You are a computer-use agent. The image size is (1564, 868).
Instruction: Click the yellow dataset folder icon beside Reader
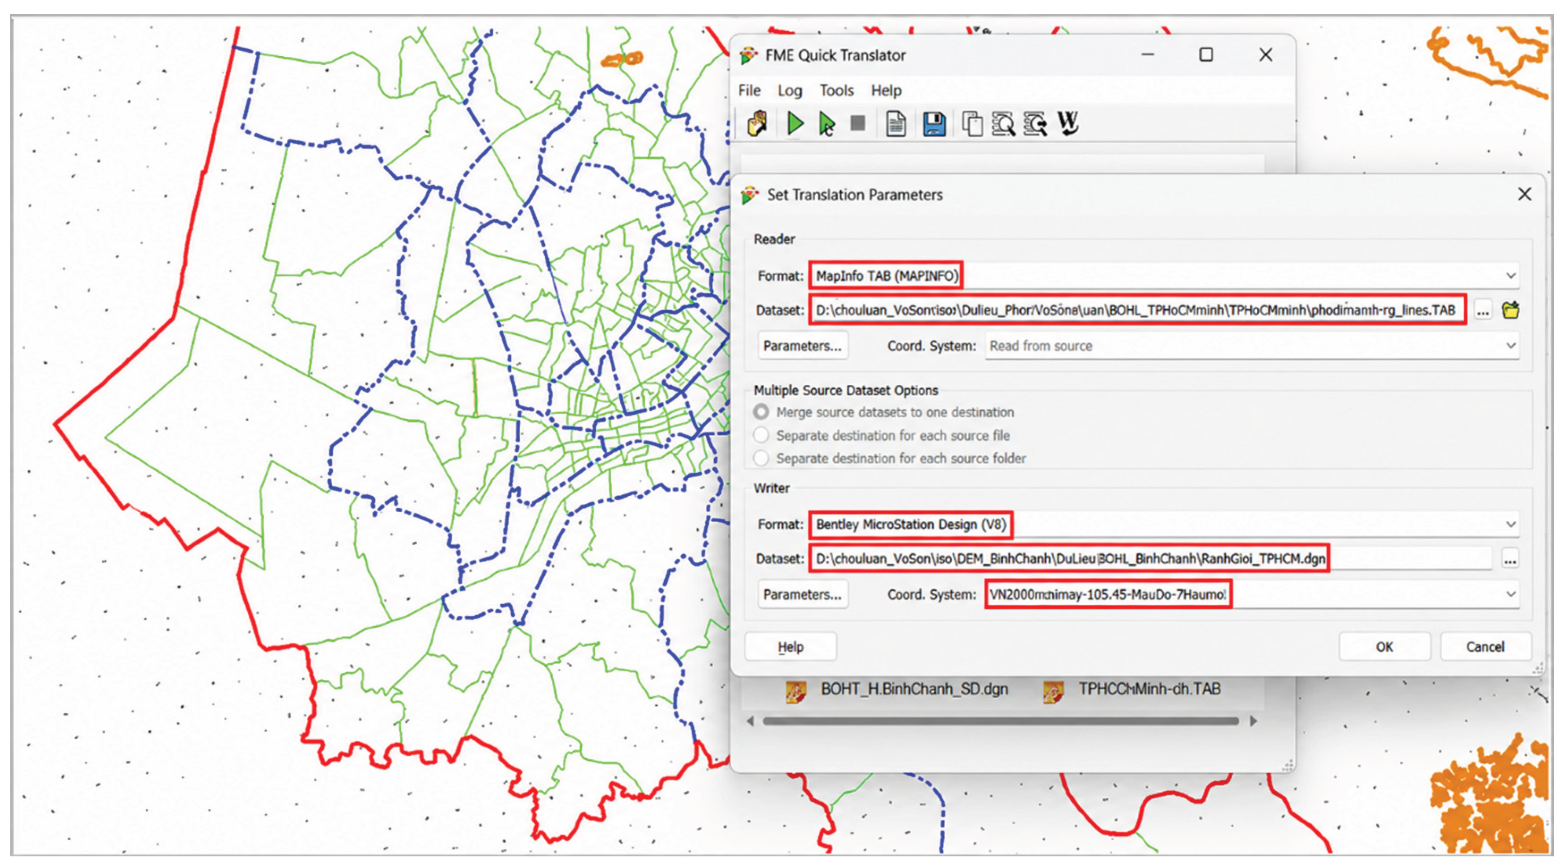pyautogui.click(x=1511, y=310)
